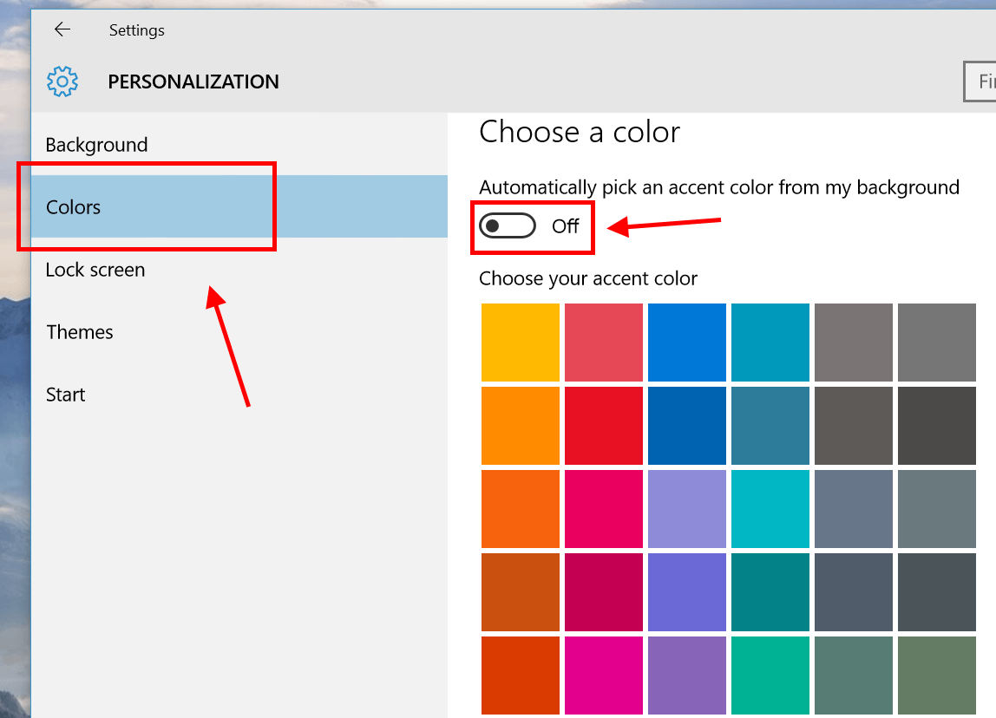This screenshot has width=996, height=718.
Task: Pick the red-orange swatch in bottom row
Action: click(x=521, y=675)
